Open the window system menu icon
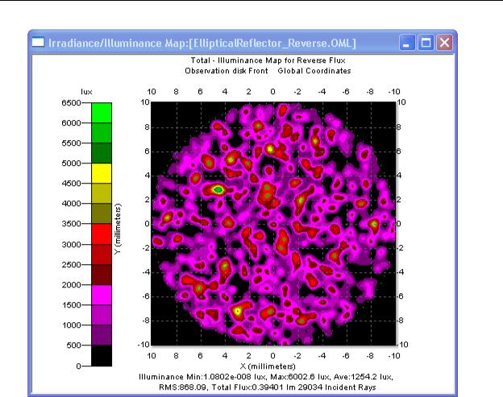Screen dimensions: 503x397 (x=38, y=43)
